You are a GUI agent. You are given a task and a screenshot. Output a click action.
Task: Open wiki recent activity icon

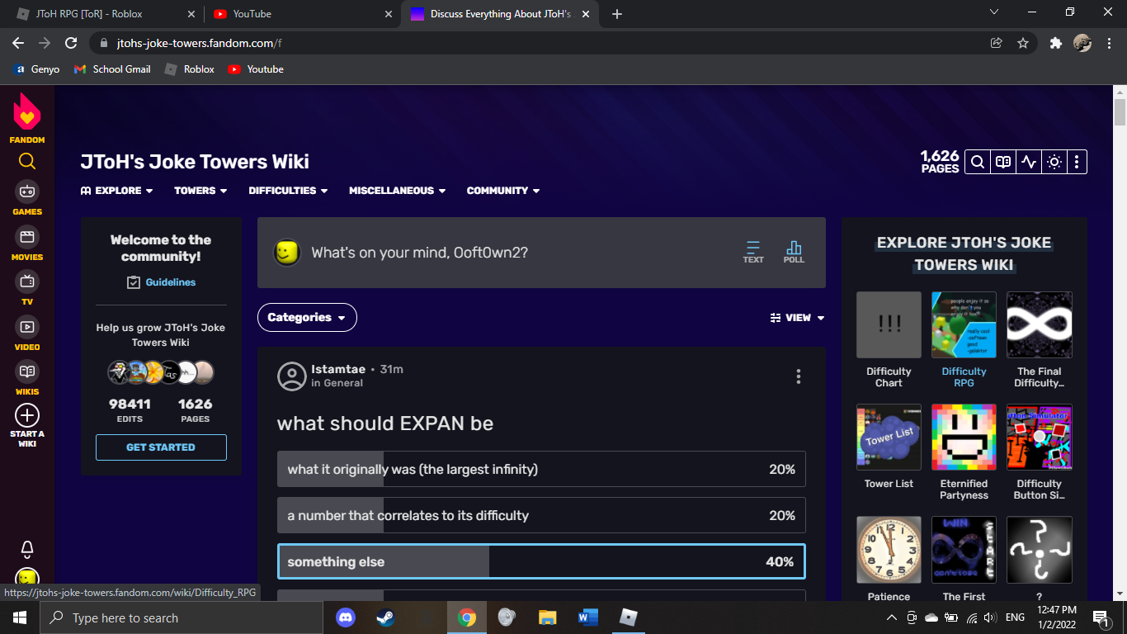[1029, 162]
